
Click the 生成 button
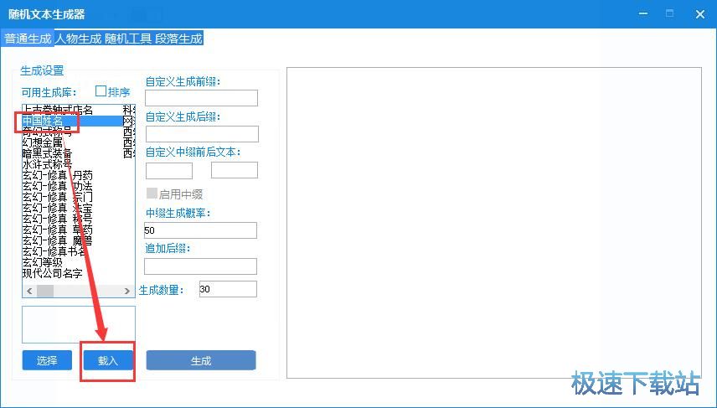(x=201, y=360)
